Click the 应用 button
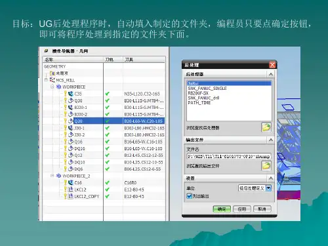Image resolution: width=328 pixels, height=246 pixels. click(242, 209)
